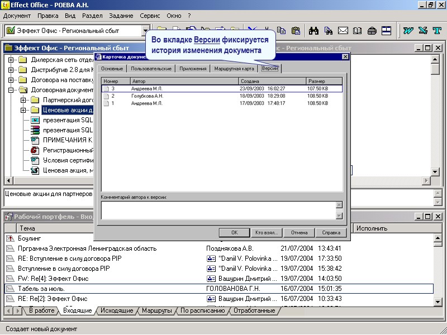447x335 pixels.
Task: Click the open book icon in toolbar
Action: (x=357, y=31)
